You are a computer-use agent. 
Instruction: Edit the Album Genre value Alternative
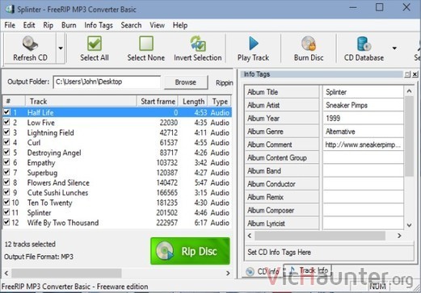[363, 132]
